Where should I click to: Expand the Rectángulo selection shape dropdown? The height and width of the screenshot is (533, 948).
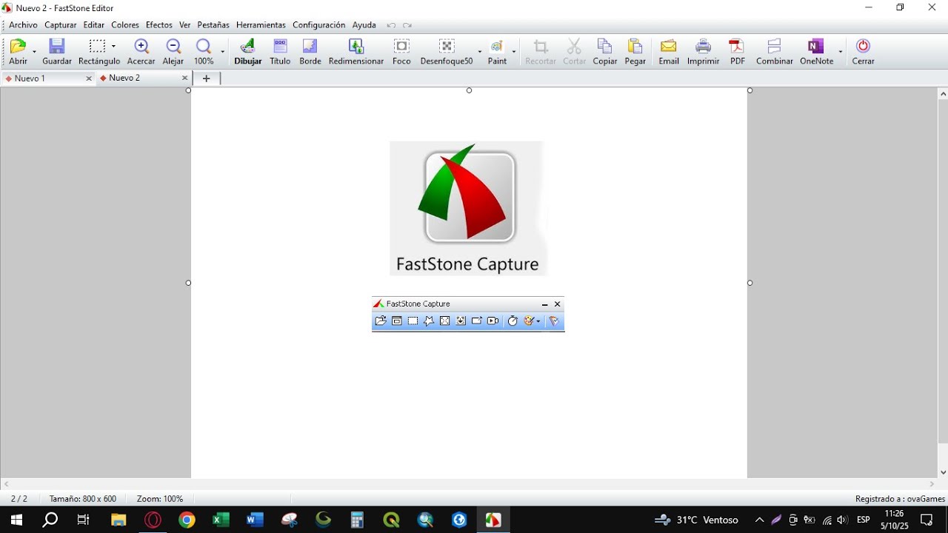(x=113, y=46)
